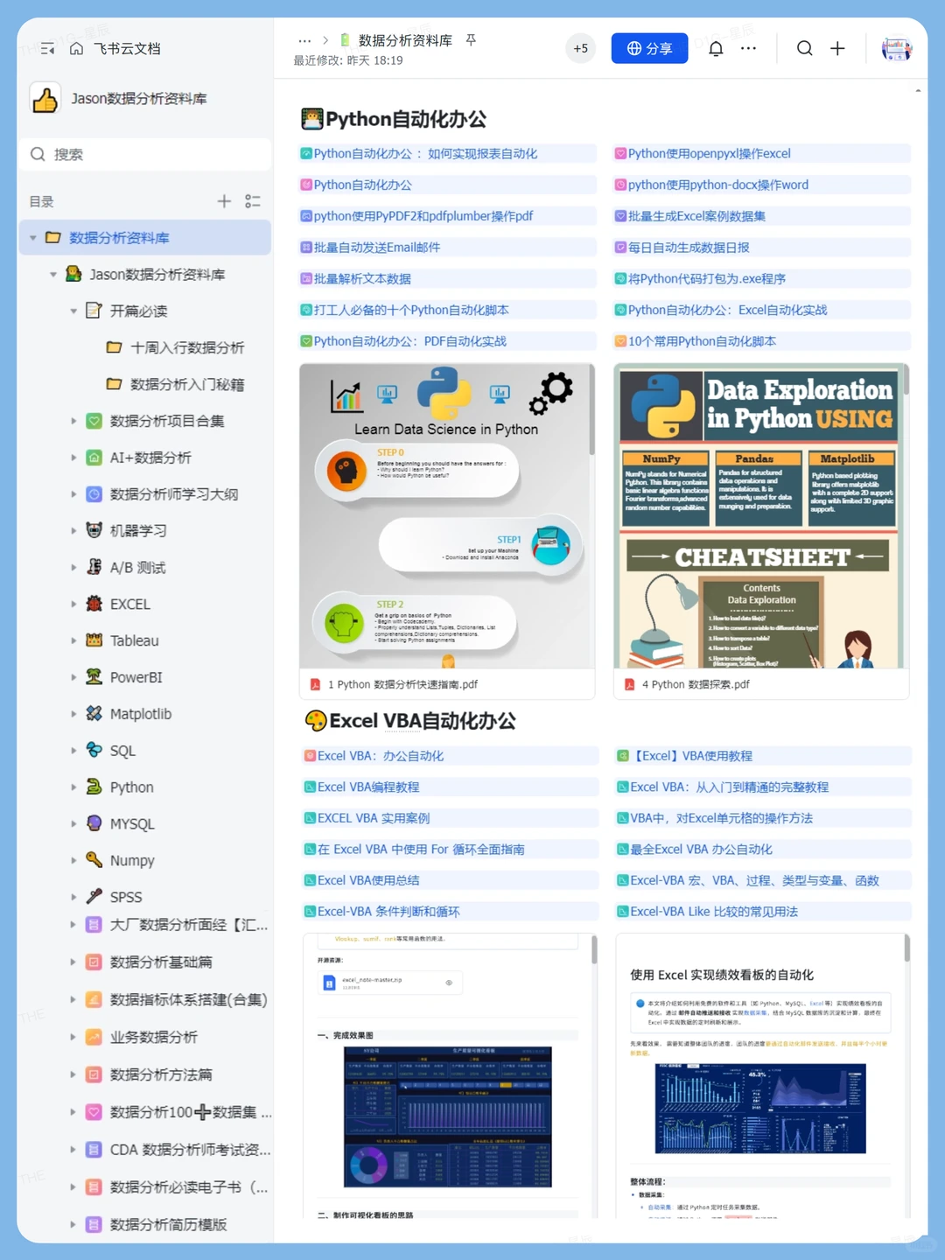The image size is (945, 1260).
Task: Click the SQL icon in the tree
Action: click(x=94, y=750)
